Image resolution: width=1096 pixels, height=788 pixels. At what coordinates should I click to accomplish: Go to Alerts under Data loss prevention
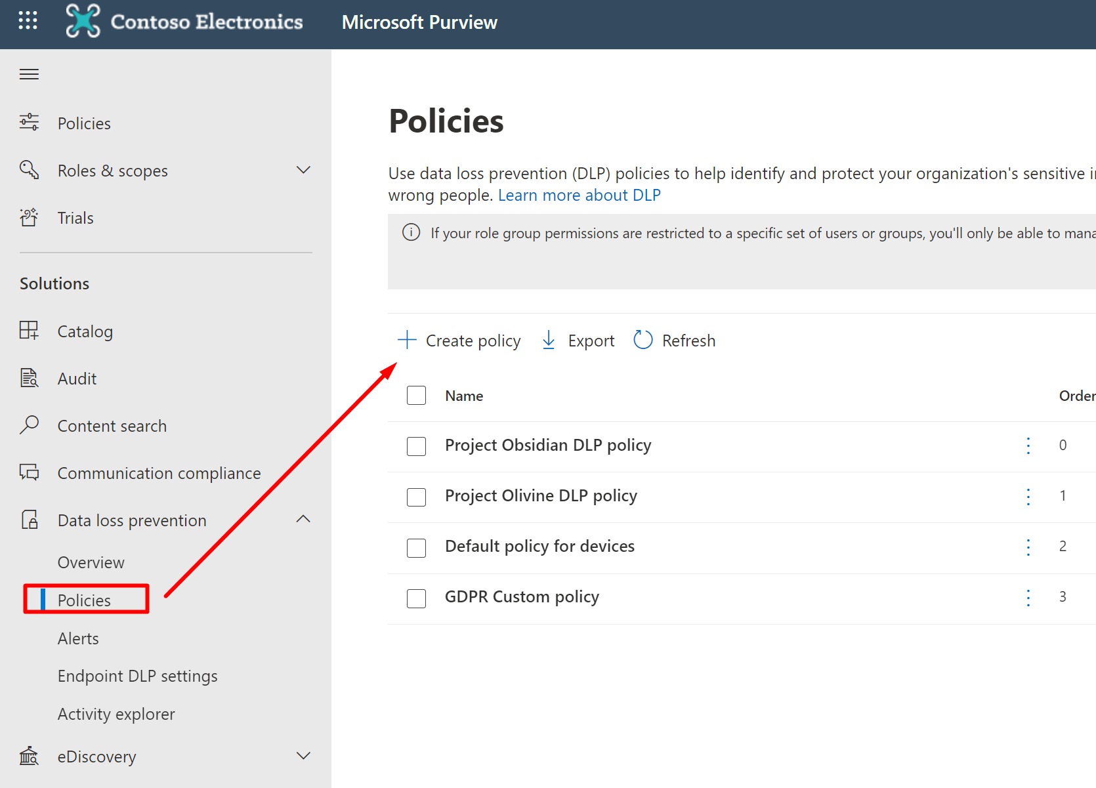point(78,638)
